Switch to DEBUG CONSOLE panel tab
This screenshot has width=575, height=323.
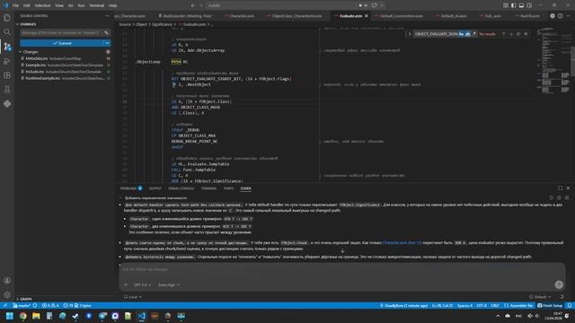[x=181, y=188]
